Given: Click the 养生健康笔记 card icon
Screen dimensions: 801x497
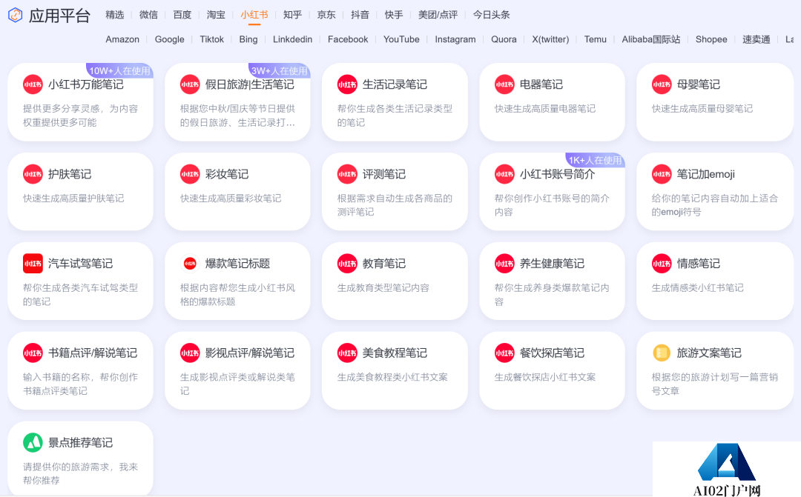Looking at the screenshot, I should click(505, 264).
